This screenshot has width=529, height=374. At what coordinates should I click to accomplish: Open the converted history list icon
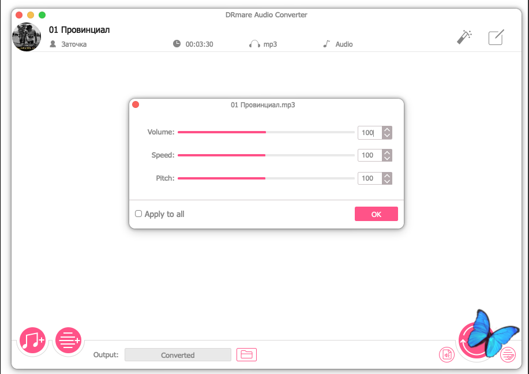[508, 355]
